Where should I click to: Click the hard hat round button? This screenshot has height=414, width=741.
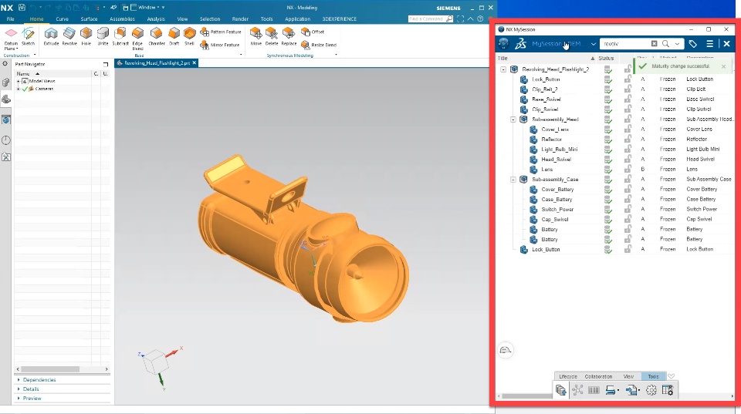click(505, 350)
